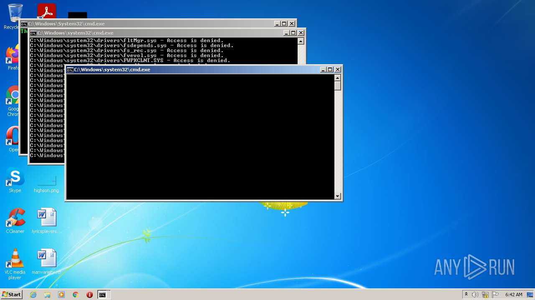
Task: Click Show desktop button at taskbar end
Action: click(x=530, y=295)
